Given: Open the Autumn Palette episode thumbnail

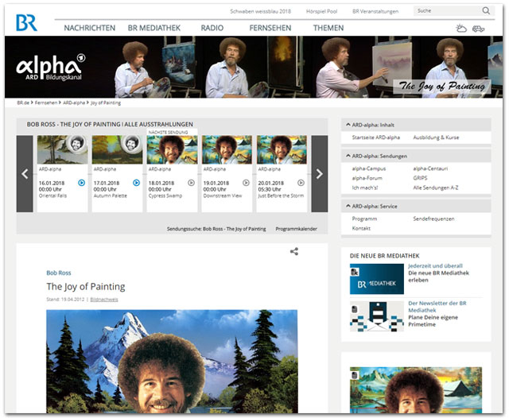Looking at the screenshot, I should tap(117, 149).
